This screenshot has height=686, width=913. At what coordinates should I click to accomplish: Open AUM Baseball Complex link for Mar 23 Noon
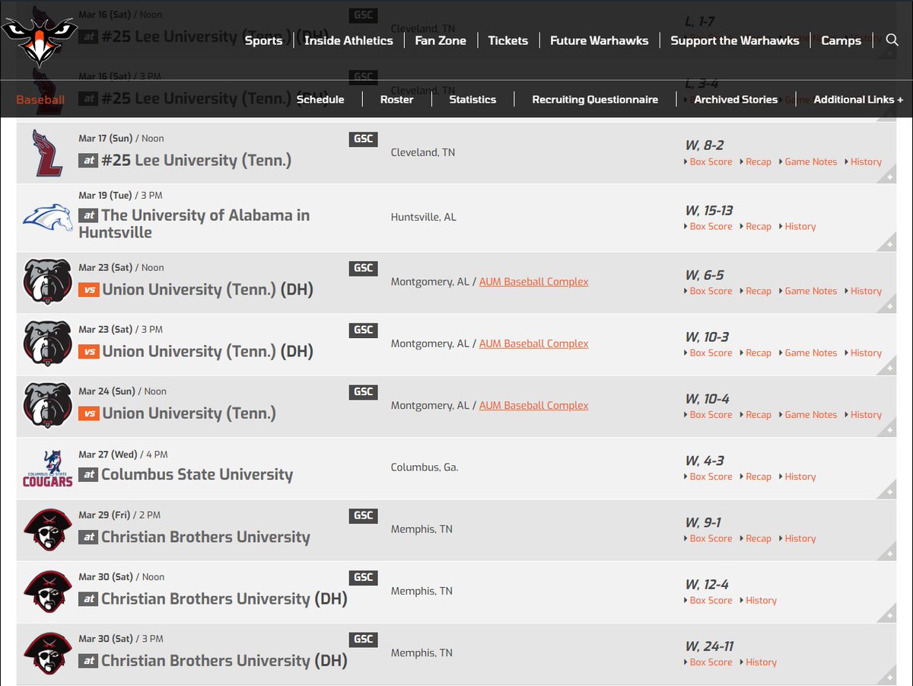pyautogui.click(x=533, y=282)
